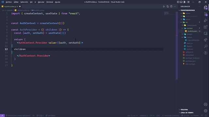Open the Live Share activity bar icon
The image size is (209, 117).
pos(205,40)
